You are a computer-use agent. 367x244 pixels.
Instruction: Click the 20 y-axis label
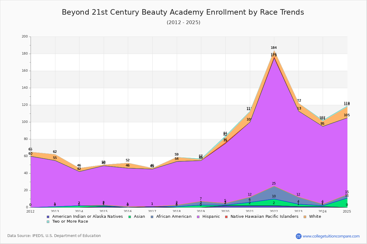pos(26,190)
